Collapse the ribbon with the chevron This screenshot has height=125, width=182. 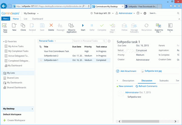click(x=179, y=19)
